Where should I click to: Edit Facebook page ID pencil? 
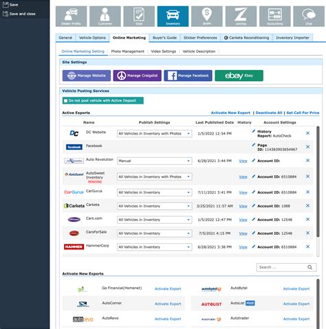click(253, 145)
